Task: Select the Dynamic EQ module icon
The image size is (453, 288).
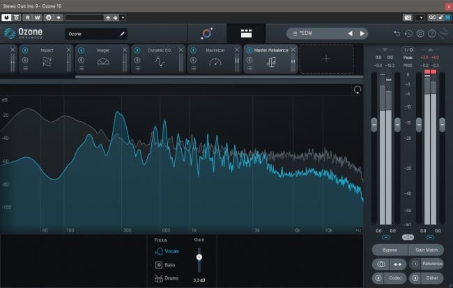Action: 159,62
